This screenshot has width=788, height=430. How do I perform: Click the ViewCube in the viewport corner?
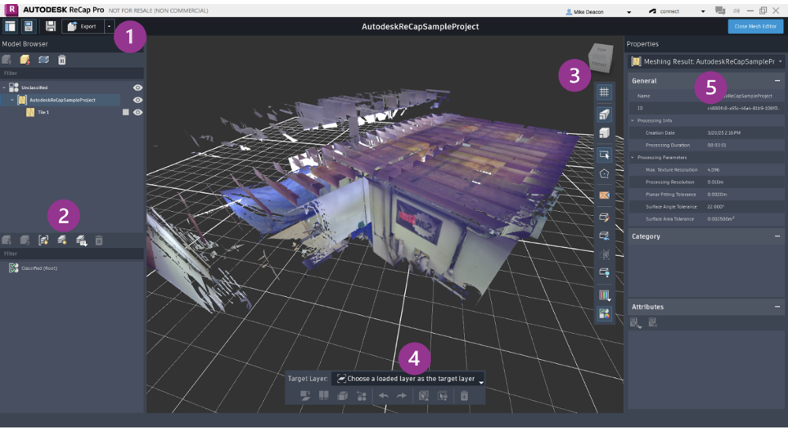(x=601, y=57)
